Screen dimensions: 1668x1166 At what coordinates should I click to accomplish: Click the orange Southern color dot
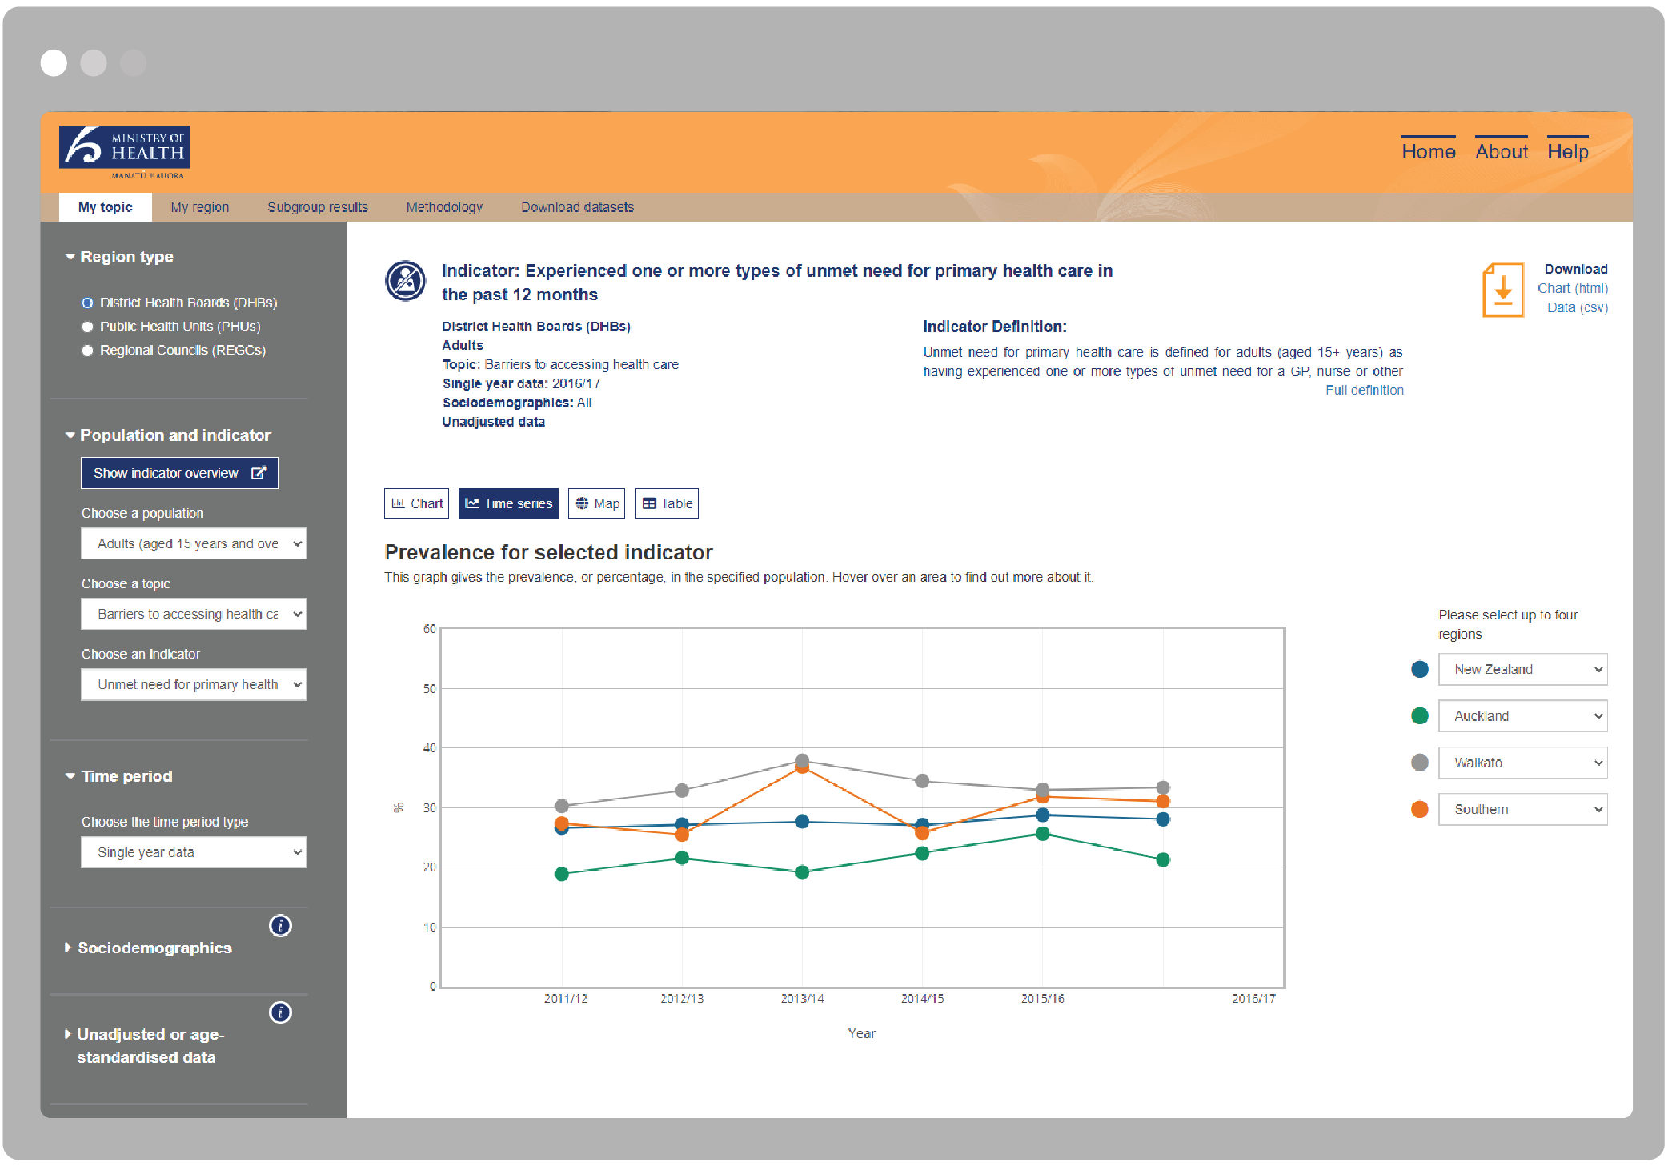click(1420, 809)
